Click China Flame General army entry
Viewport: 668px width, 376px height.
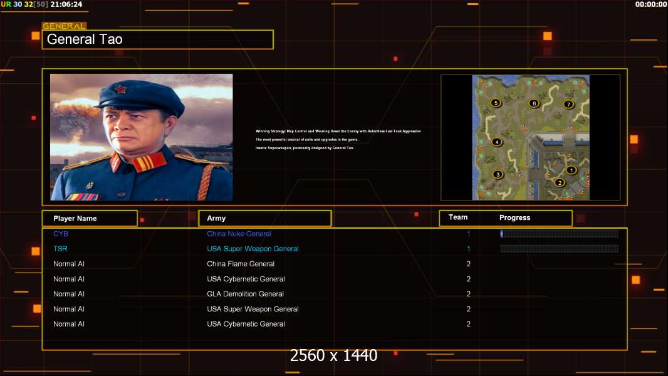click(241, 264)
